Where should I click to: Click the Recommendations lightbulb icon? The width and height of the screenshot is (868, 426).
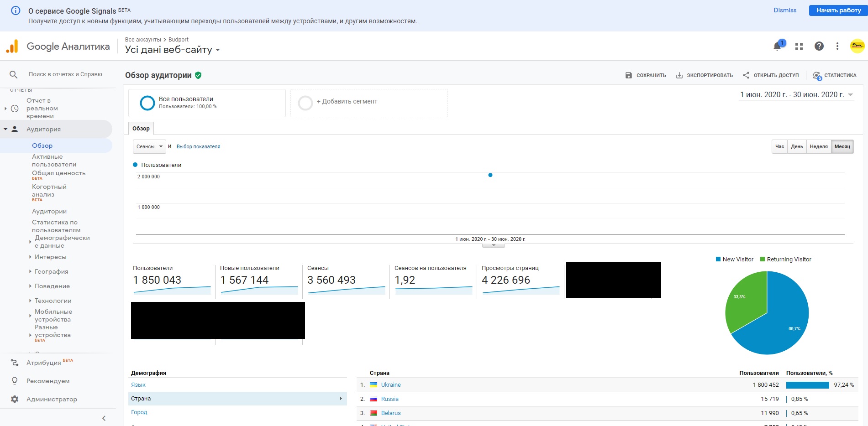(x=15, y=381)
